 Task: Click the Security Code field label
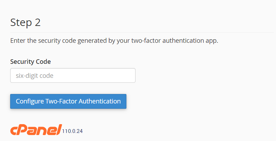pos(31,62)
